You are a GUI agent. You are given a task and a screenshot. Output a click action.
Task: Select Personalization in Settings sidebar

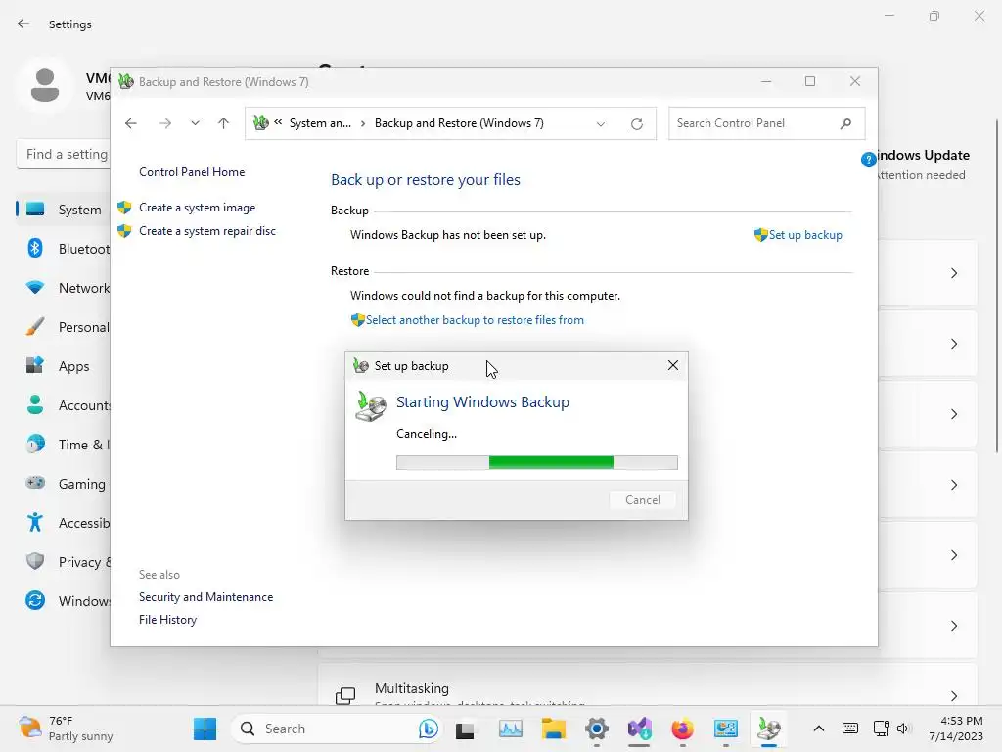click(x=64, y=327)
